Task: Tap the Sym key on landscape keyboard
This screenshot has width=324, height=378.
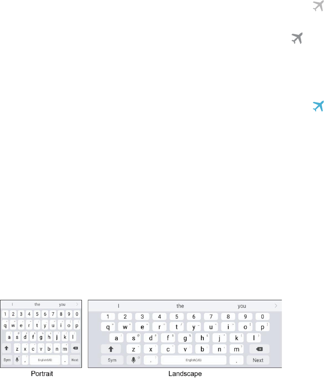Action: pyautogui.click(x=112, y=360)
